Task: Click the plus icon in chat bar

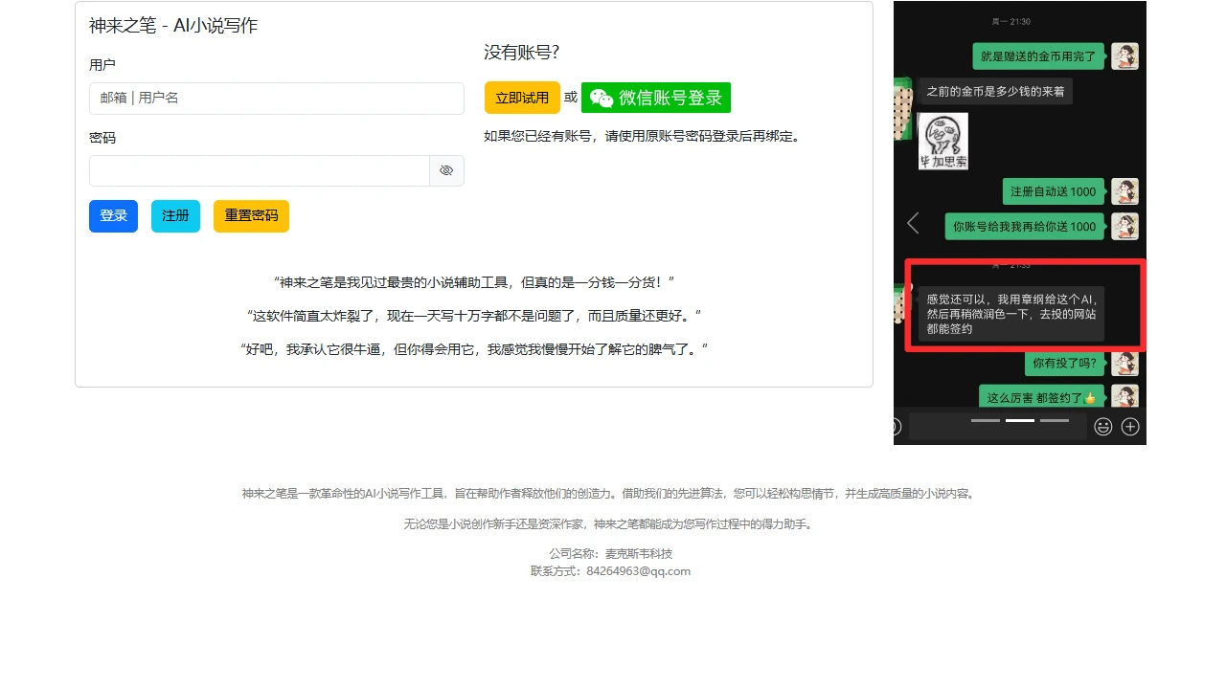Action: (x=1130, y=427)
